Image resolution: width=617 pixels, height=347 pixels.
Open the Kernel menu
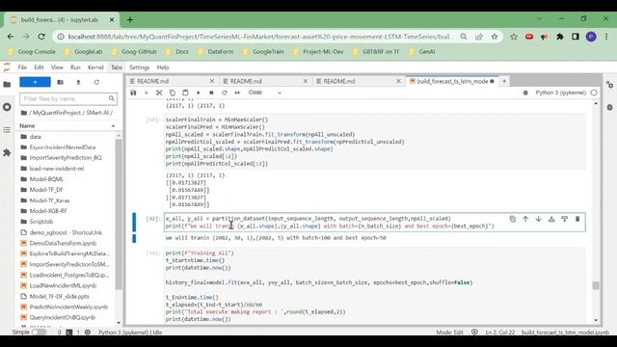click(x=95, y=67)
